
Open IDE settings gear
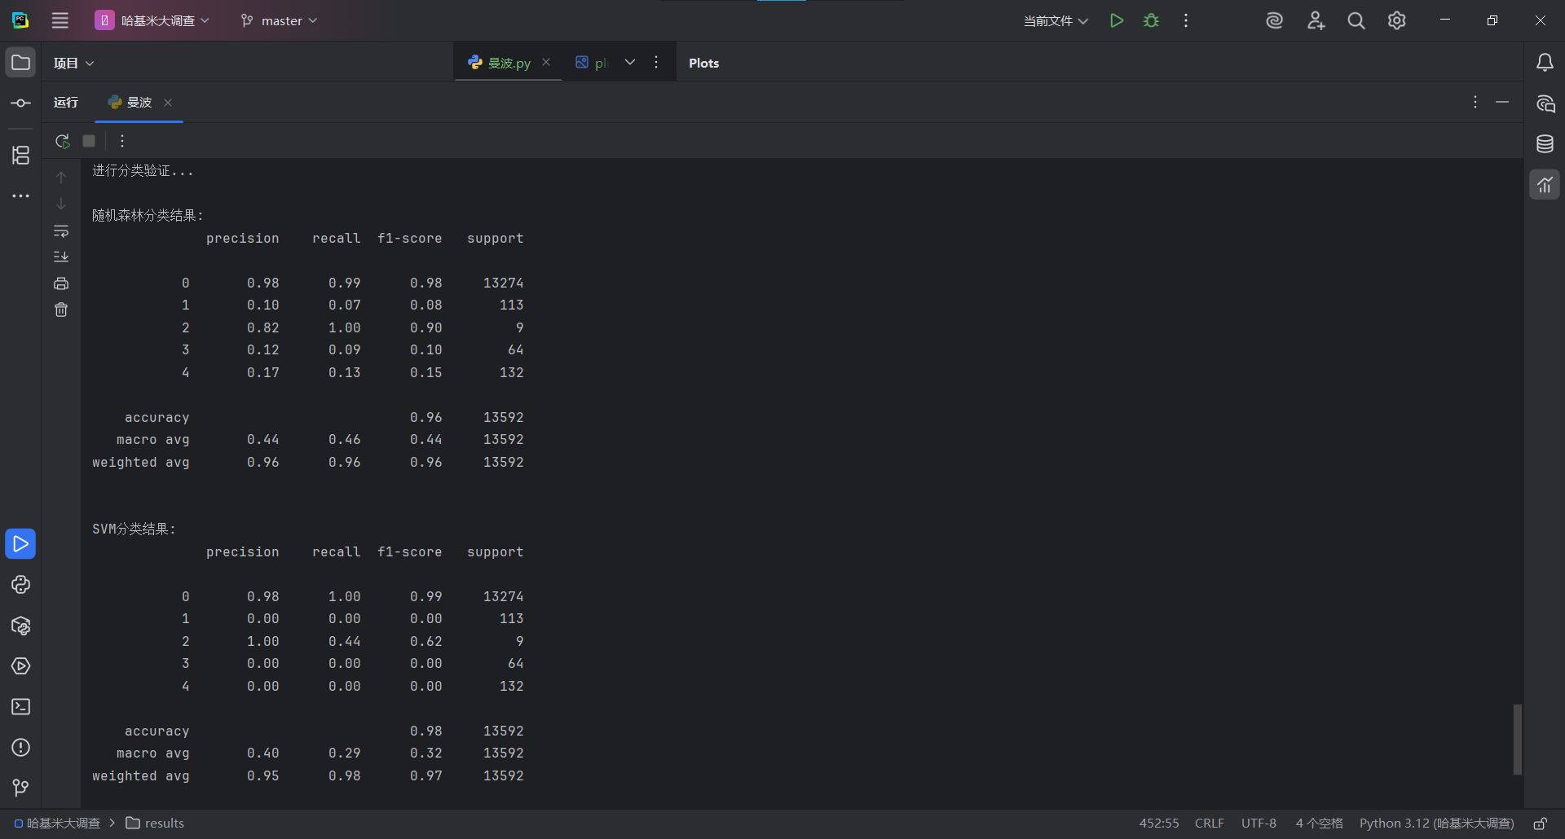pyautogui.click(x=1397, y=20)
